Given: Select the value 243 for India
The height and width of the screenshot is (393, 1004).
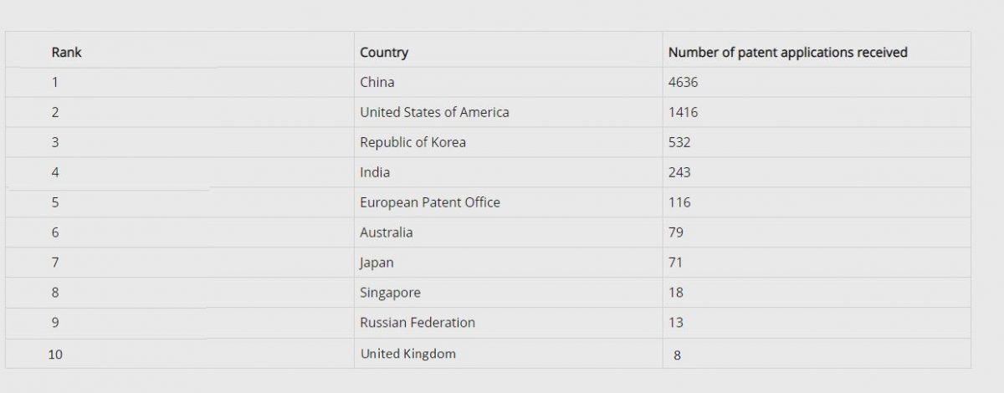Looking at the screenshot, I should 679,172.
